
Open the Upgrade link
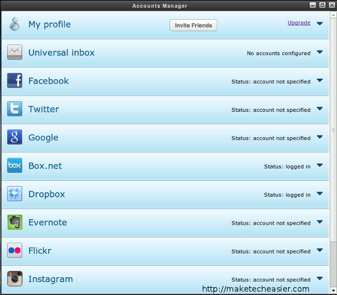tap(299, 22)
